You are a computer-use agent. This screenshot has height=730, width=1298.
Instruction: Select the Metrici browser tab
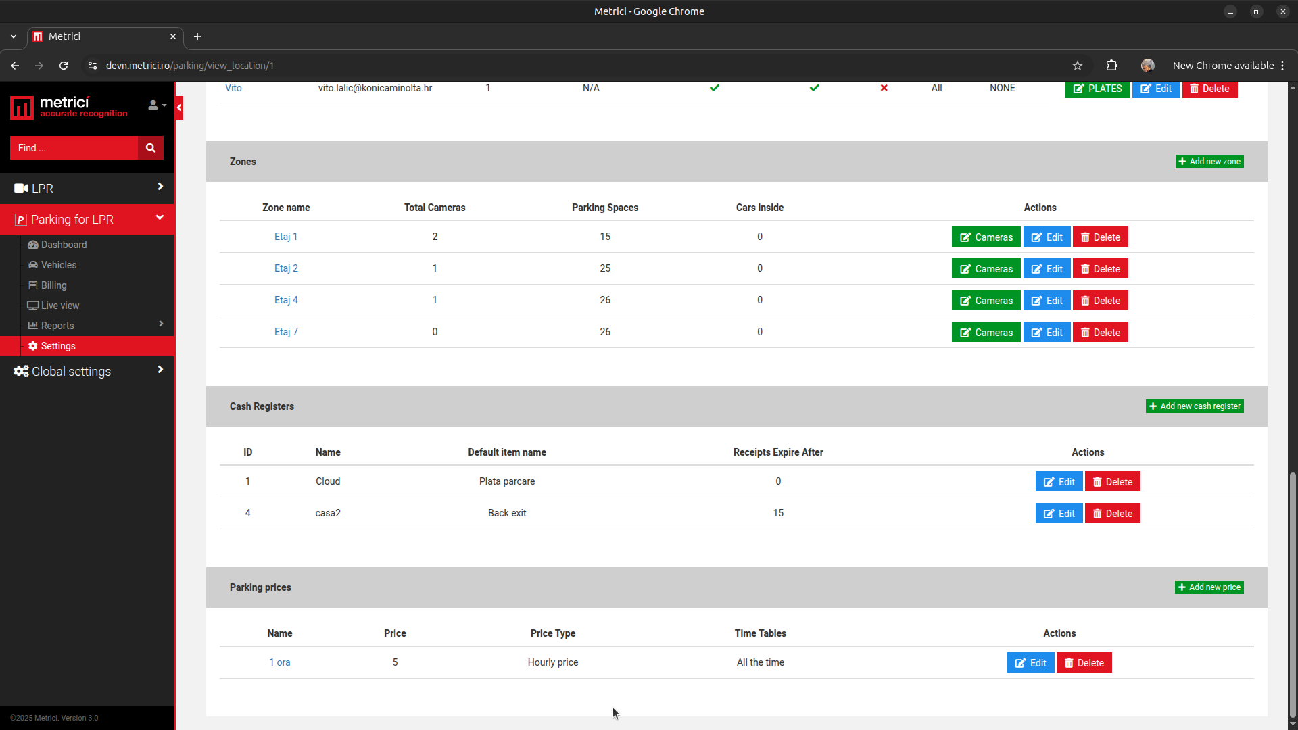click(105, 36)
